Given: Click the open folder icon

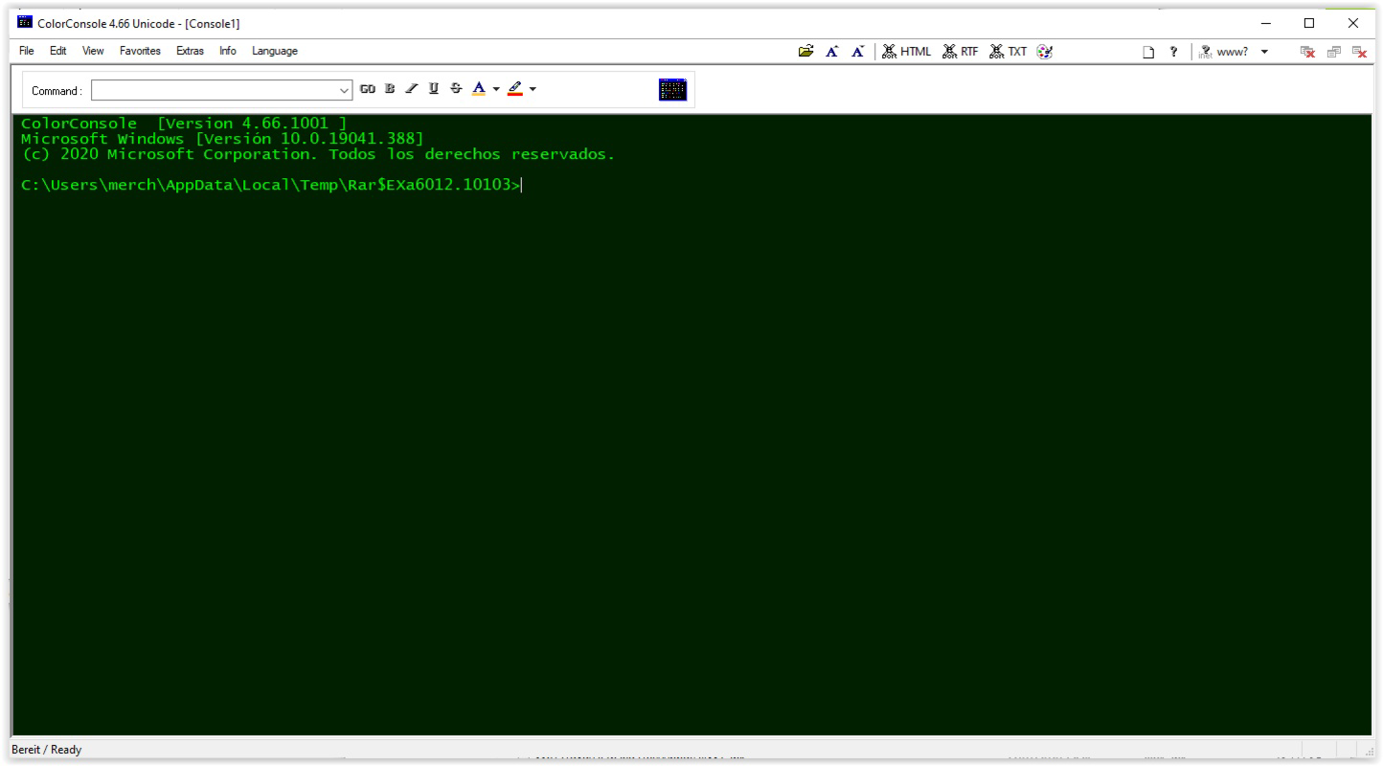Looking at the screenshot, I should (808, 51).
